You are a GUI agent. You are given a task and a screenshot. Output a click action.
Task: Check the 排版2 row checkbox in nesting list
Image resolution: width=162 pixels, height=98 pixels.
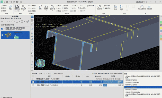tap(33, 85)
